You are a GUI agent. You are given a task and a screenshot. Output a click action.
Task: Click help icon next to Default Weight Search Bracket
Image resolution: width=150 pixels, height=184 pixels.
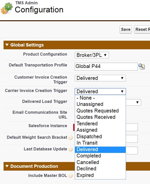click(70, 138)
